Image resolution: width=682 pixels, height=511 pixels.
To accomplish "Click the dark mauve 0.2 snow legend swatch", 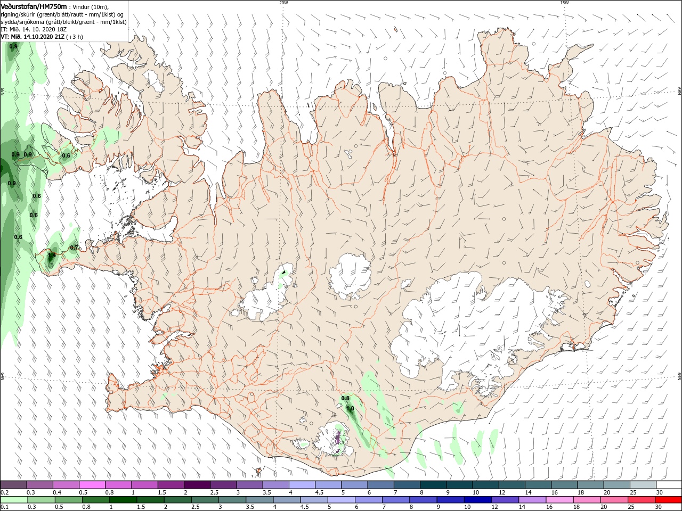I will 13,485.
